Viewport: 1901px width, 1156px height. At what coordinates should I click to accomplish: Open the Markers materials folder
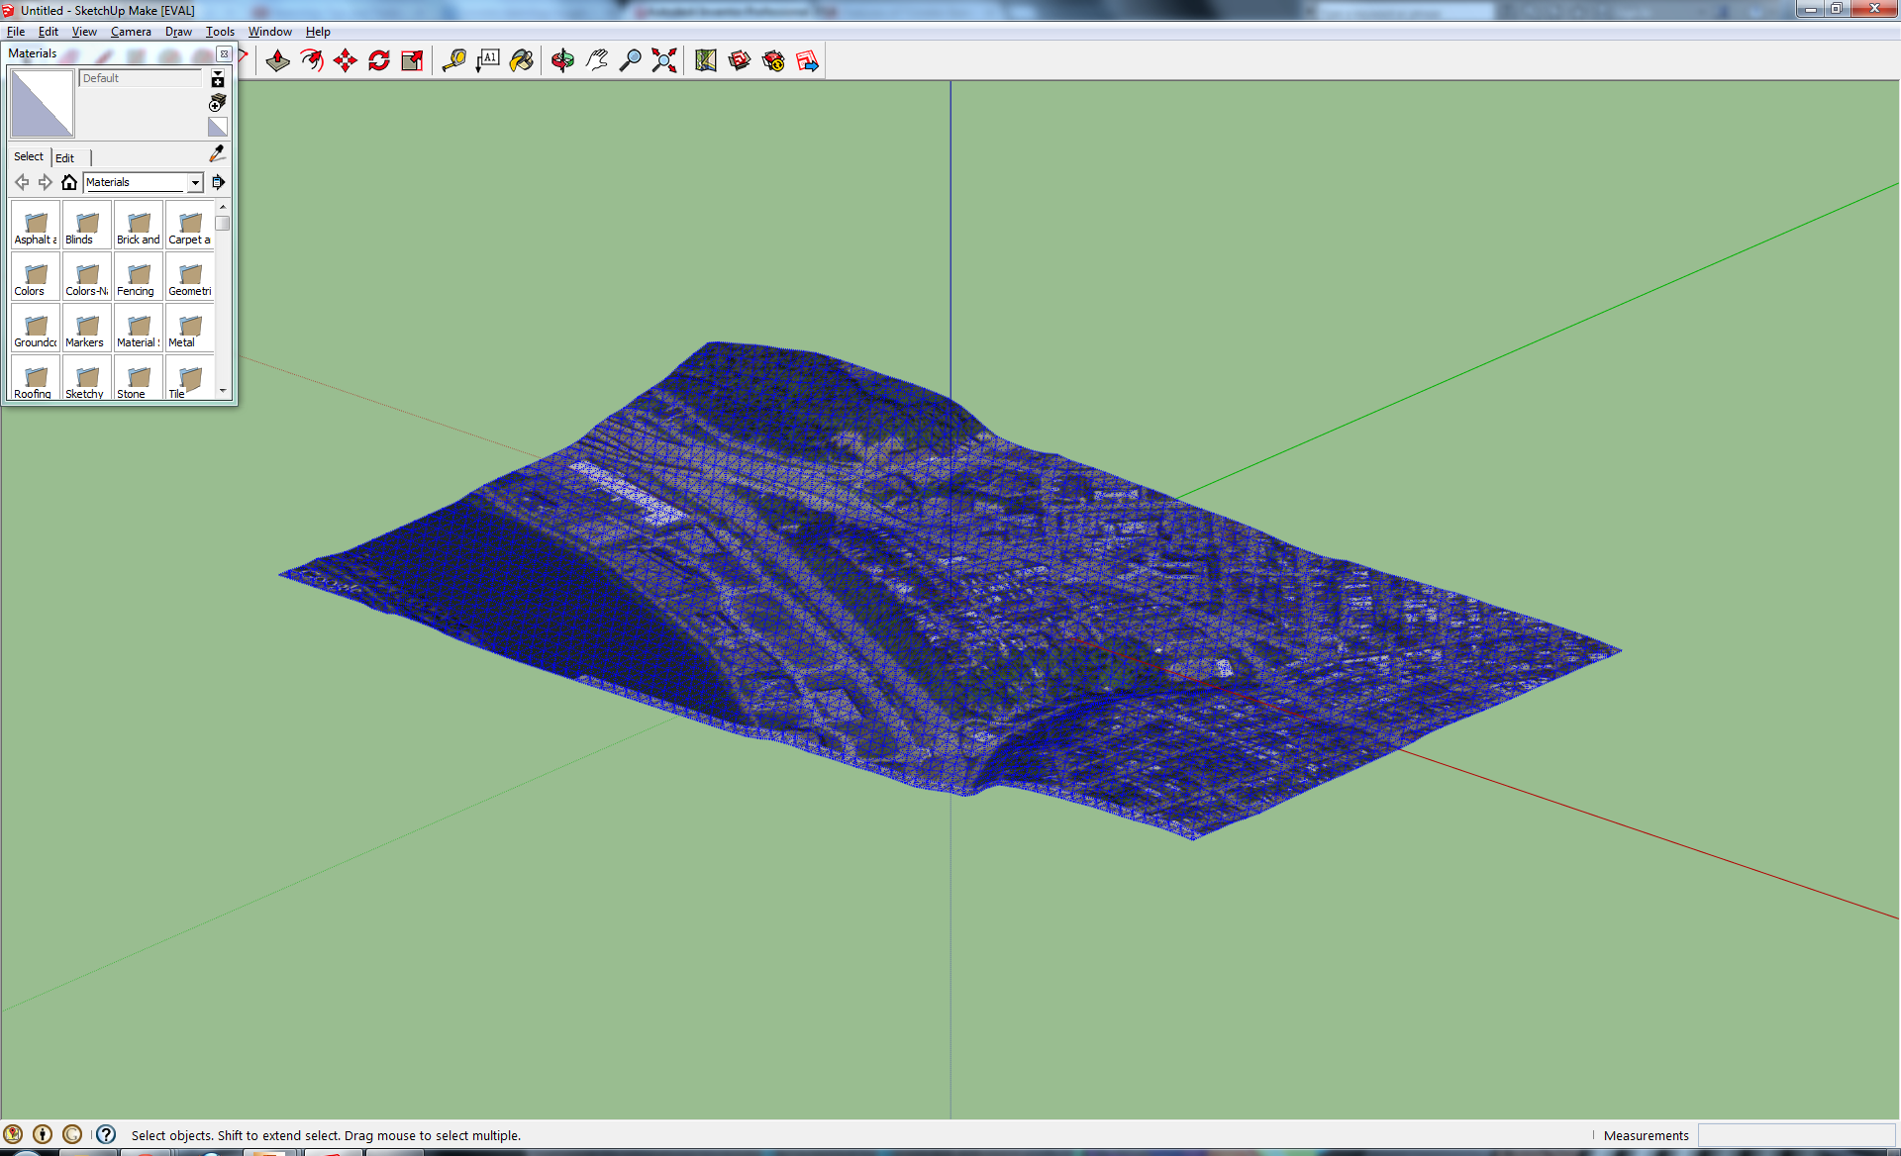[87, 329]
